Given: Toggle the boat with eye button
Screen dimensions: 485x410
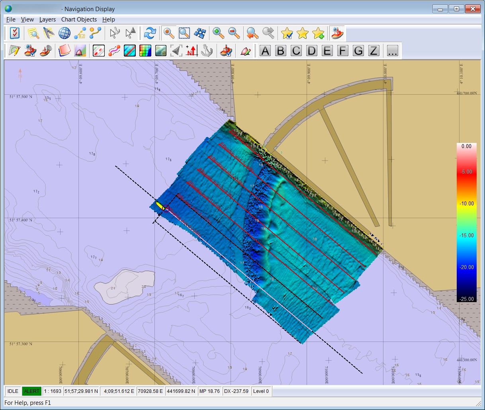Looking at the screenshot, I should [x=337, y=33].
